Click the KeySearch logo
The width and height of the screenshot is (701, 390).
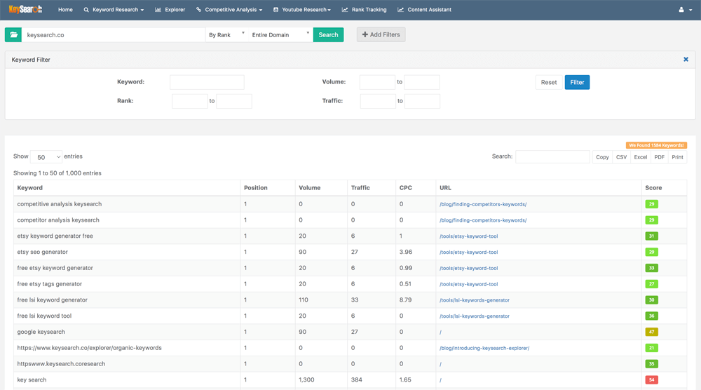pyautogui.click(x=25, y=9)
